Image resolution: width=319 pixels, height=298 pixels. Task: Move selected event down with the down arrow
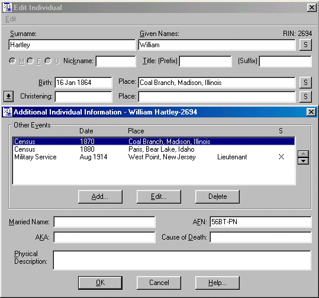tap(303, 161)
